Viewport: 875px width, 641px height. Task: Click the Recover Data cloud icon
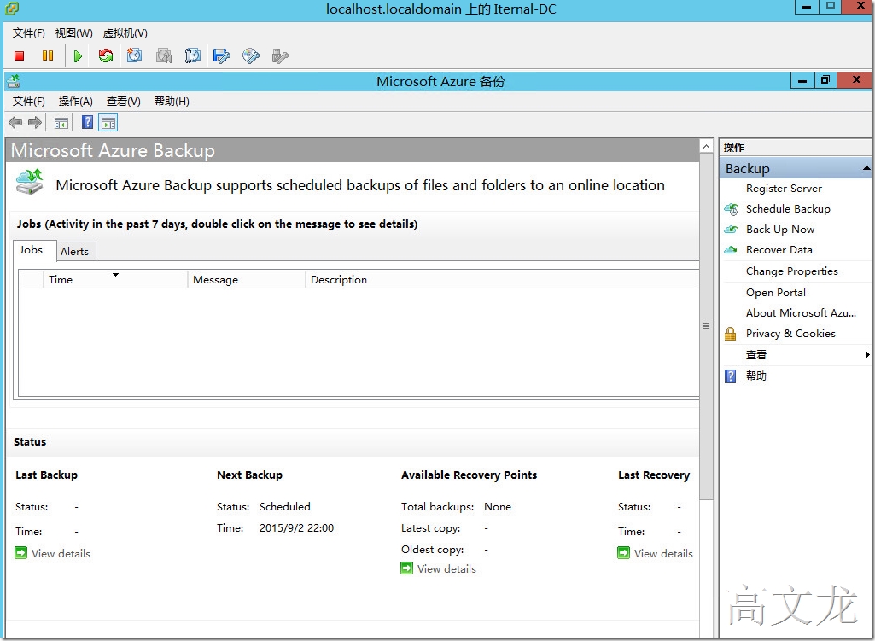click(731, 250)
